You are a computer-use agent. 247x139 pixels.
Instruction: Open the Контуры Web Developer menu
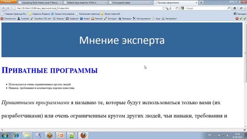click(x=111, y=19)
